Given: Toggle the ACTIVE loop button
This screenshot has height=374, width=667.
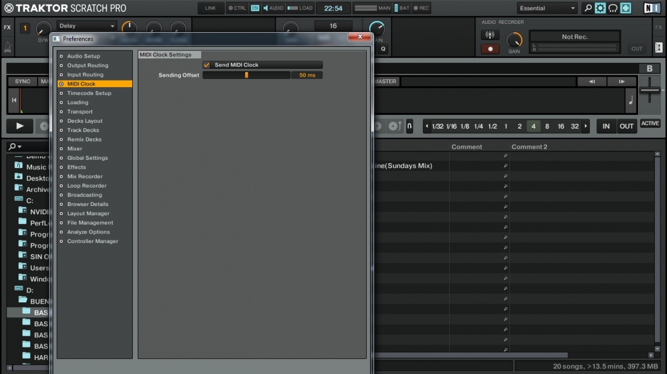Looking at the screenshot, I should click(x=650, y=124).
